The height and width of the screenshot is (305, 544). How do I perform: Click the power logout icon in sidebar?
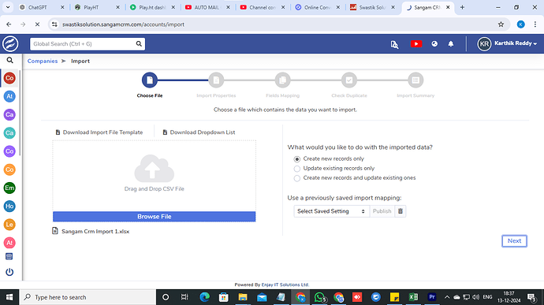[9, 272]
